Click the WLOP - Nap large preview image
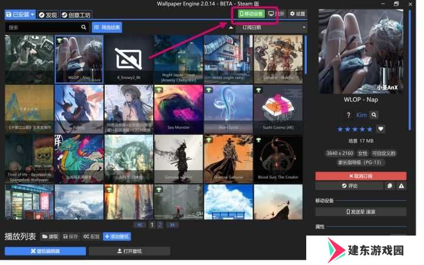 [x=361, y=52]
